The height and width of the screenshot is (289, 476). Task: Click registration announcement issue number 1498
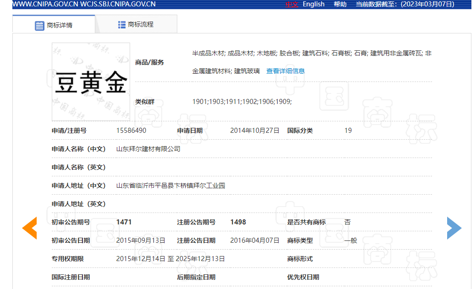(238, 222)
